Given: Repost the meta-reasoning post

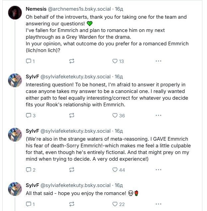Looking at the screenshot, I should point(71,170).
